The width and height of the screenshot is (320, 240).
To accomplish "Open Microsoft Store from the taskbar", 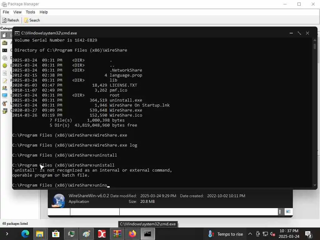I will pyautogui.click(x=56, y=234).
